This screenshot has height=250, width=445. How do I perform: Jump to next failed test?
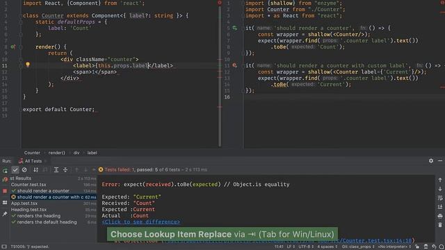pos(86,169)
